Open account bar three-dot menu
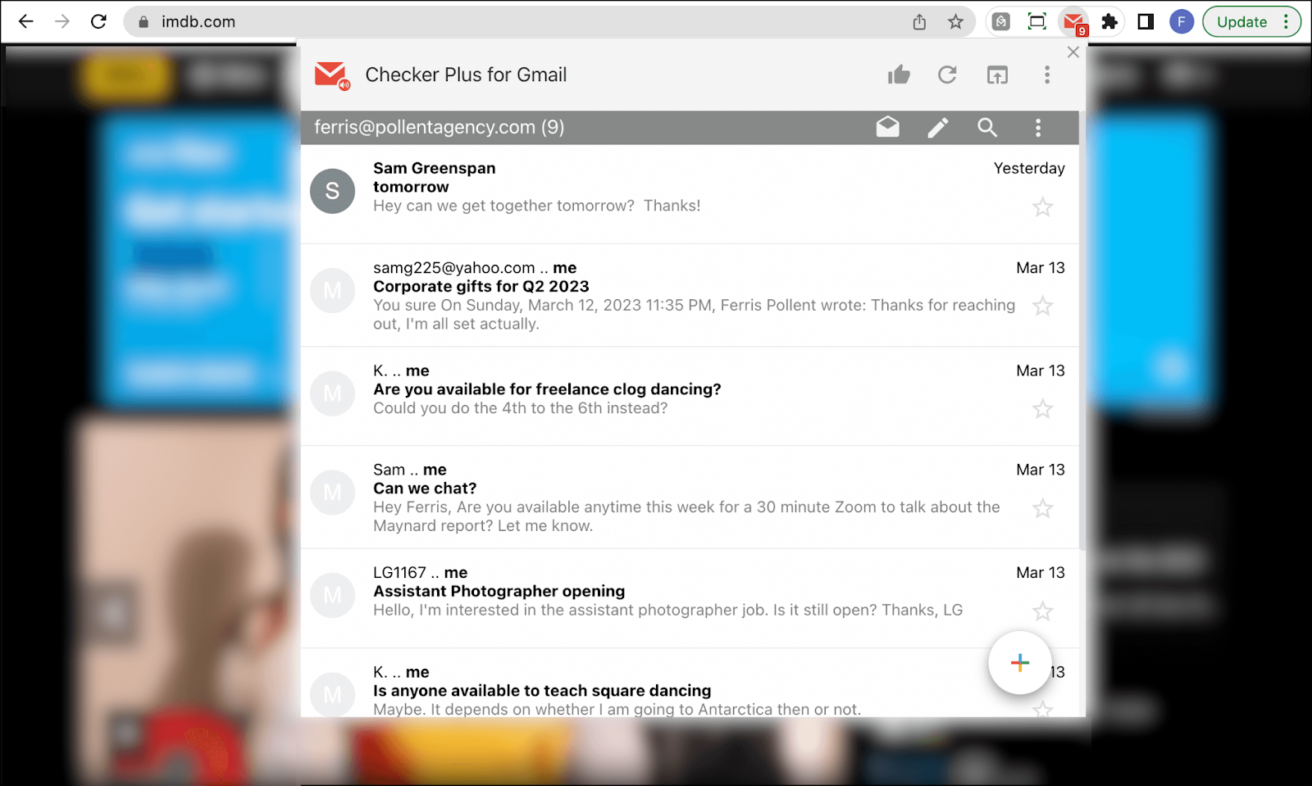The height and width of the screenshot is (786, 1312). (x=1038, y=127)
